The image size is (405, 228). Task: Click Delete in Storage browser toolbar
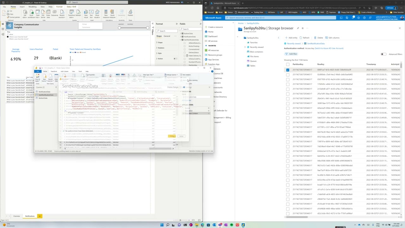click(319, 38)
